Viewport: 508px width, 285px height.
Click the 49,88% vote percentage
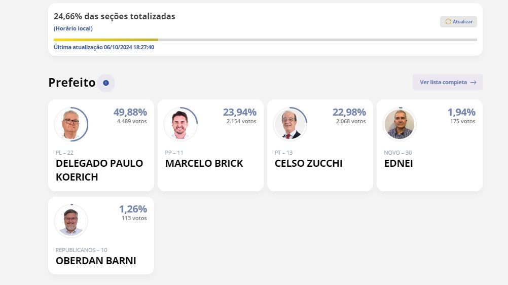130,112
